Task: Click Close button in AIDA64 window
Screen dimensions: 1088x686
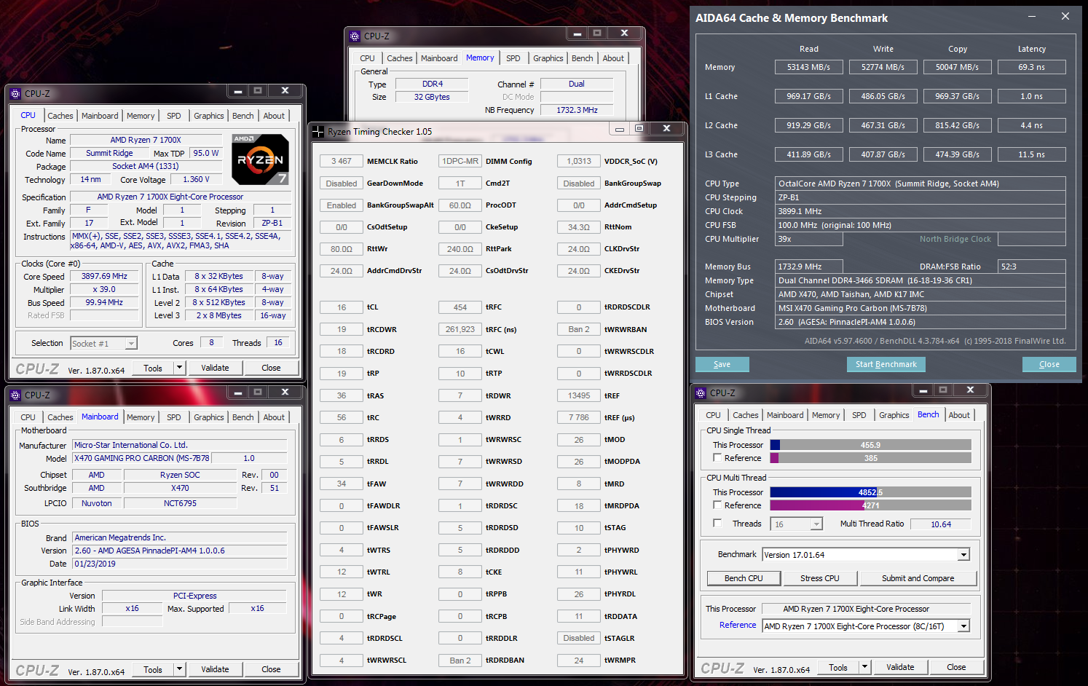Action: 1049,364
